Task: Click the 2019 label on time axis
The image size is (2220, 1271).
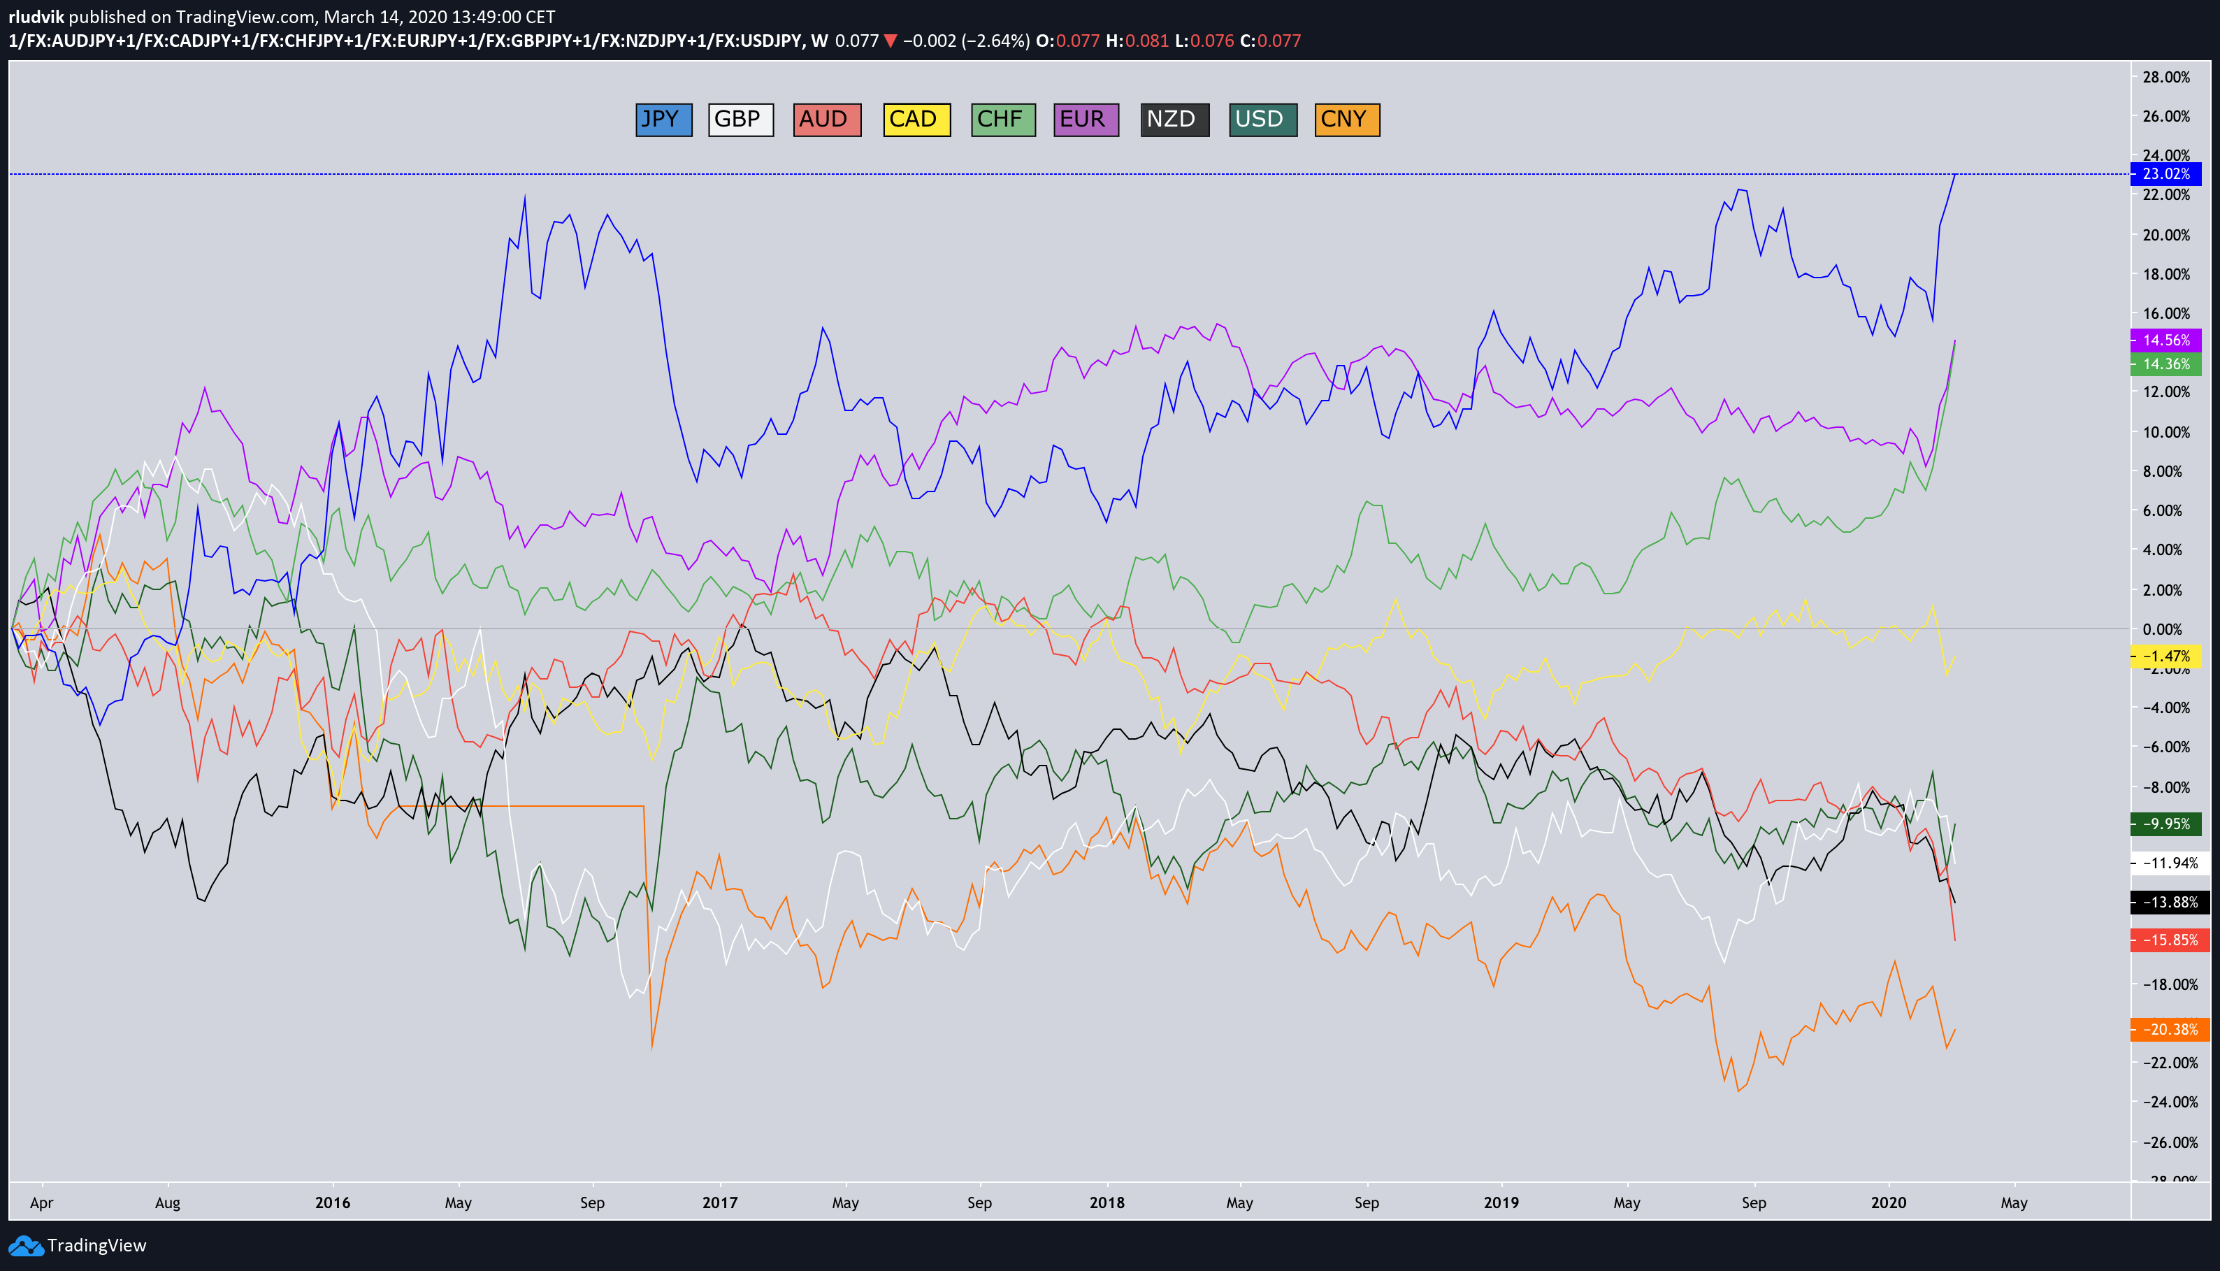Action: point(1501,1203)
